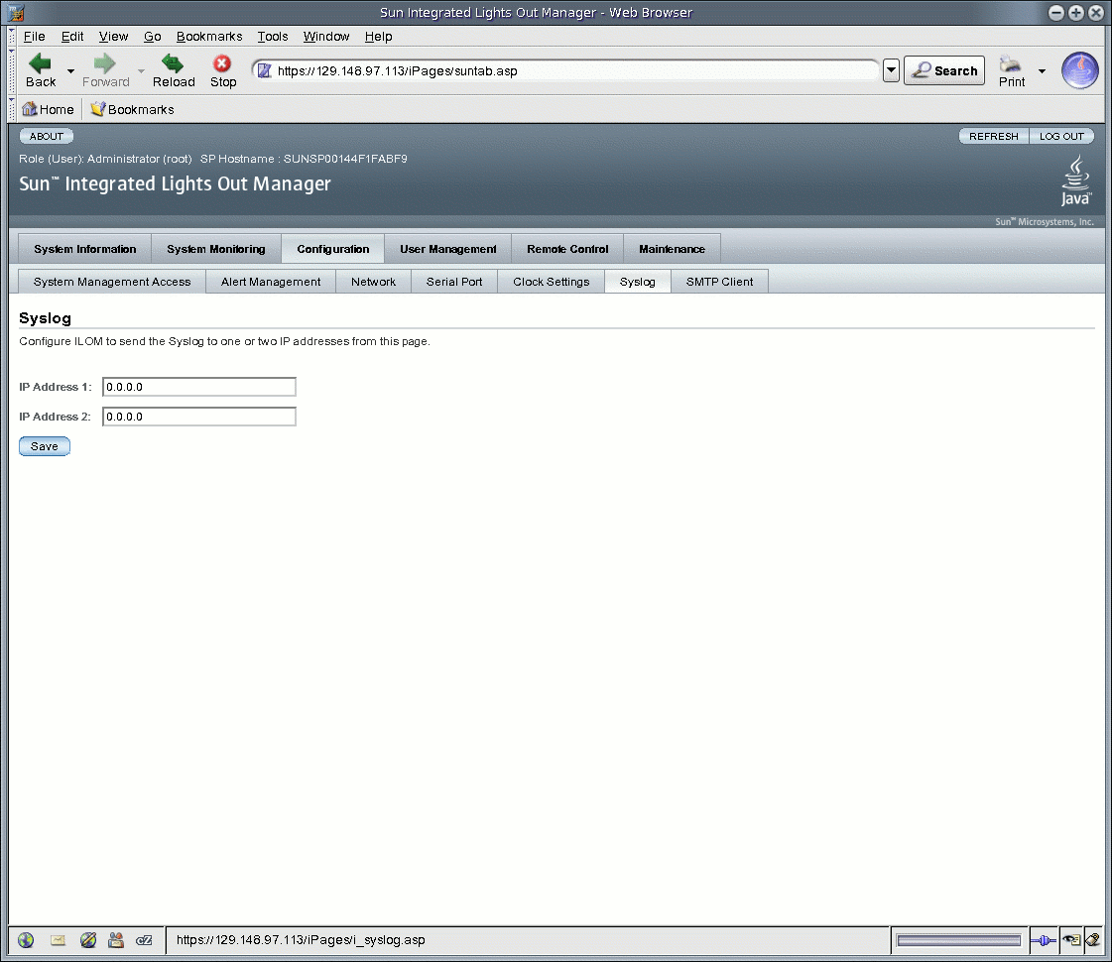Image resolution: width=1112 pixels, height=962 pixels.
Task: Open the Window menu
Action: [x=326, y=36]
